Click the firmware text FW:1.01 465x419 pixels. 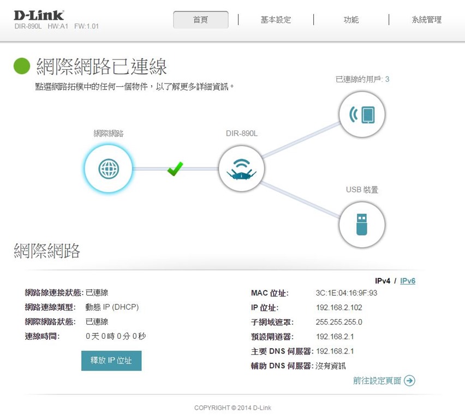click(86, 26)
